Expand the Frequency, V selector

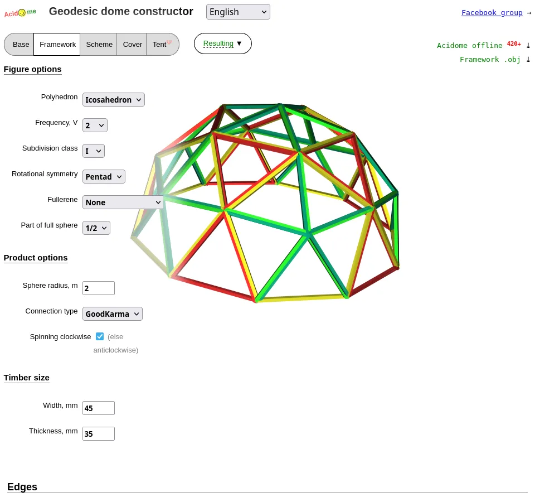(95, 126)
